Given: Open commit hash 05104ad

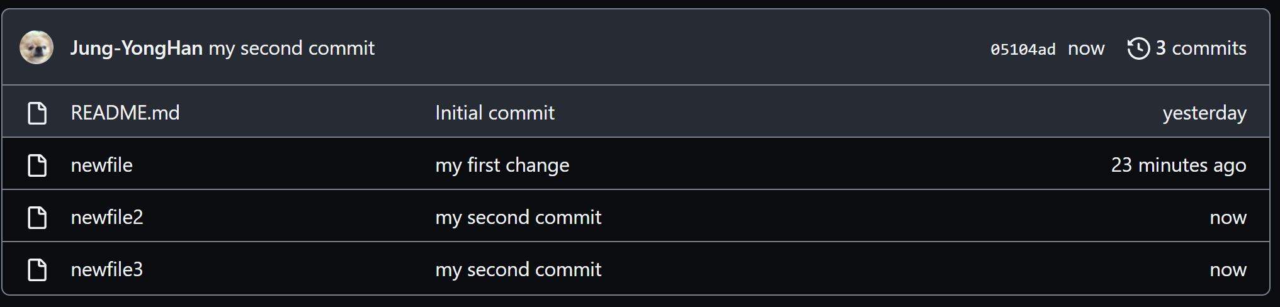Looking at the screenshot, I should click(x=1022, y=49).
